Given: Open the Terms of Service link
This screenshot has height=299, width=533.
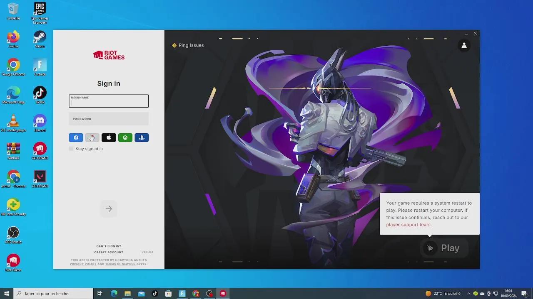Looking at the screenshot, I should 120,264.
